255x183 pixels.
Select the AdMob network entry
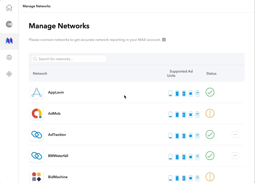(54, 113)
